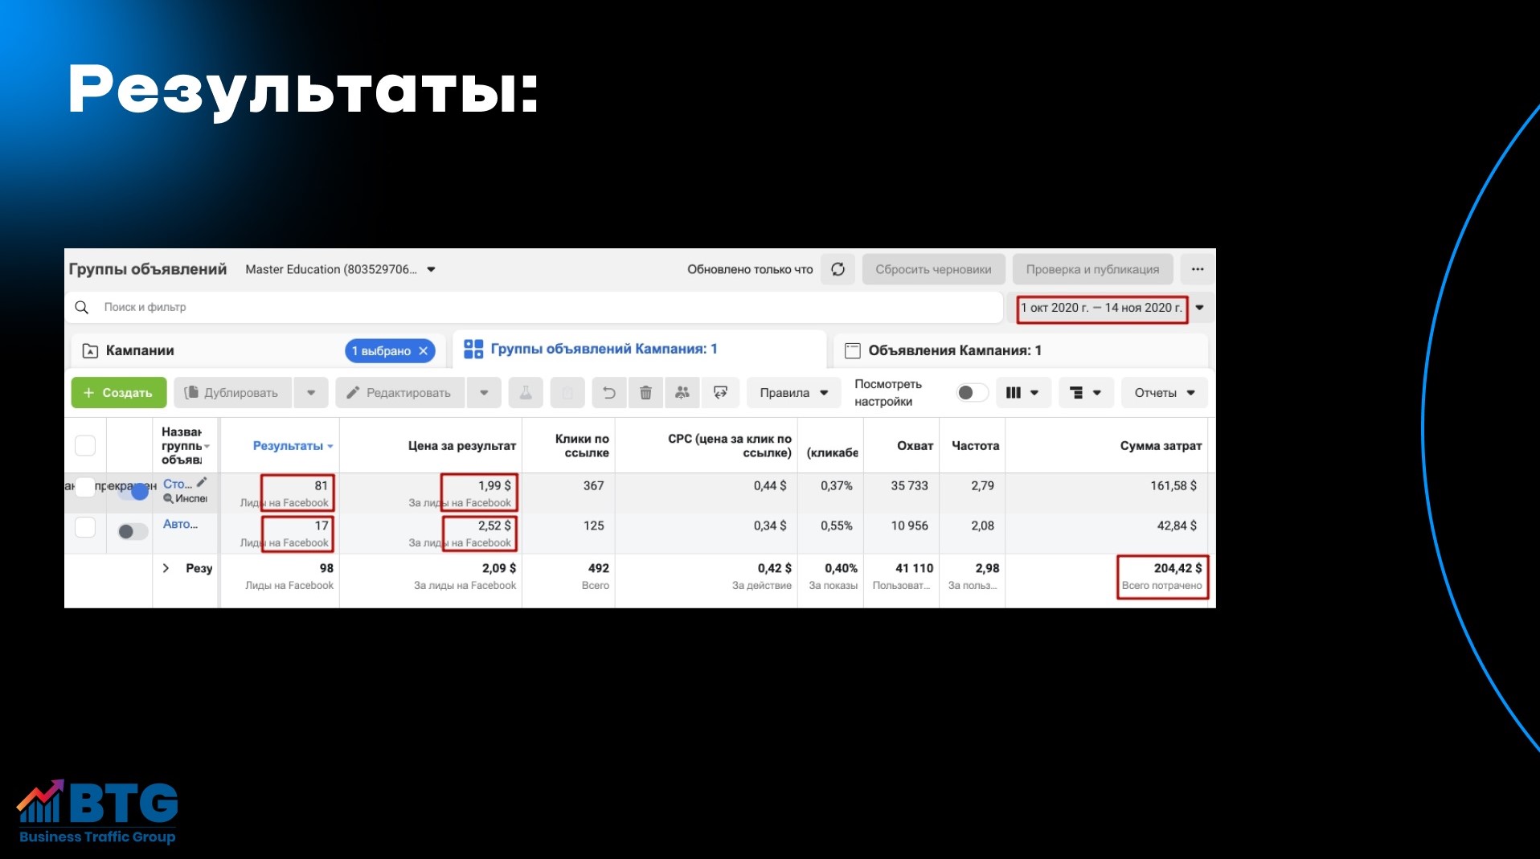This screenshot has width=1540, height=859.
Task: Click the Дублировать button
Action: tap(233, 393)
